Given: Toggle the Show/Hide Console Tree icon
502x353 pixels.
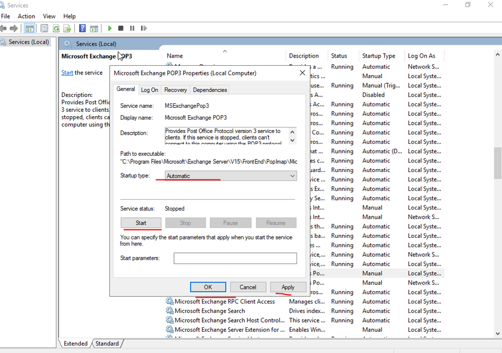Looking at the screenshot, I should pyautogui.click(x=29, y=29).
